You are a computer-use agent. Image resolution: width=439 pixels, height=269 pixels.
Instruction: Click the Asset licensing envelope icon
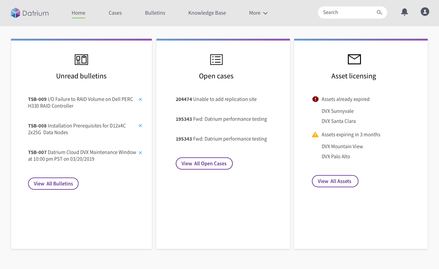click(x=354, y=59)
